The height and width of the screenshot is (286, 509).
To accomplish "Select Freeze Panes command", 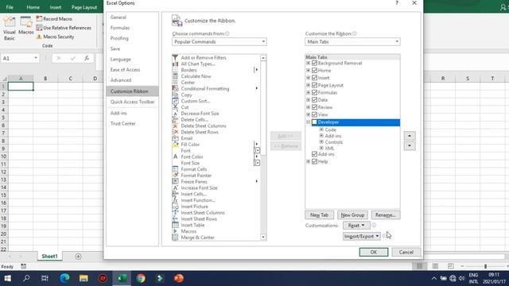I will (x=194, y=182).
